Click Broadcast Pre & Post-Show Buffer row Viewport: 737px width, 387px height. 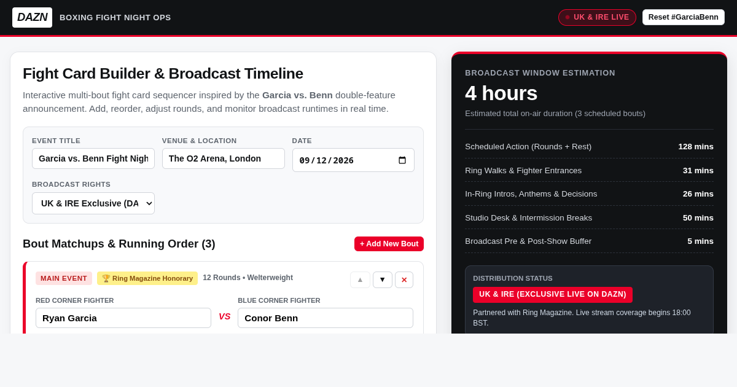[x=589, y=241]
